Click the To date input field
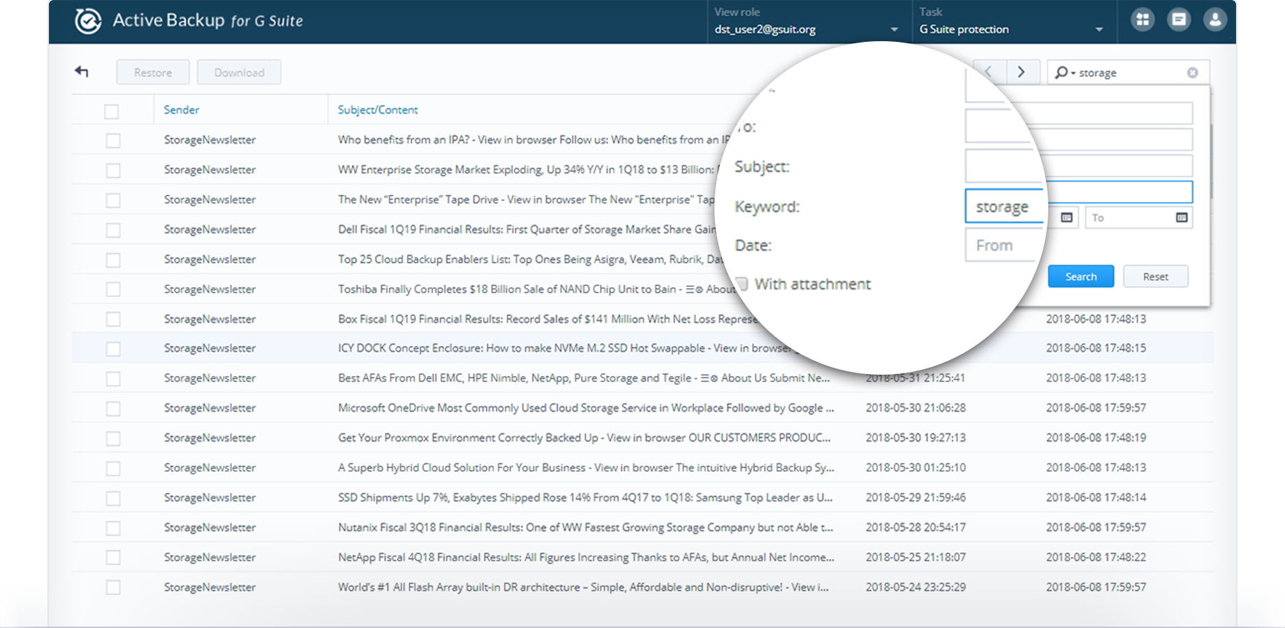The image size is (1285, 628). coord(1138,218)
